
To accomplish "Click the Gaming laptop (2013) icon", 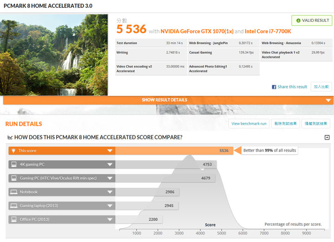I will click(x=14, y=205).
